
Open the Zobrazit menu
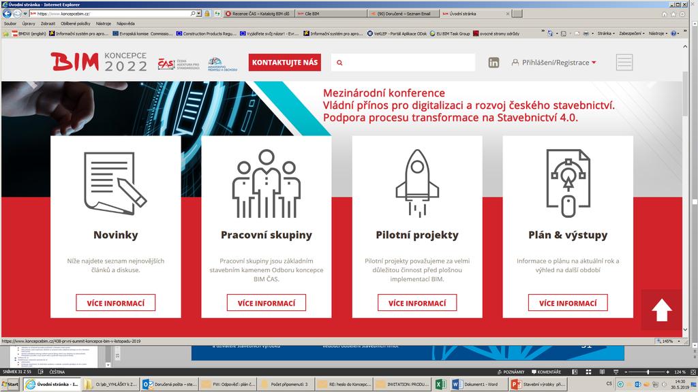click(48, 24)
